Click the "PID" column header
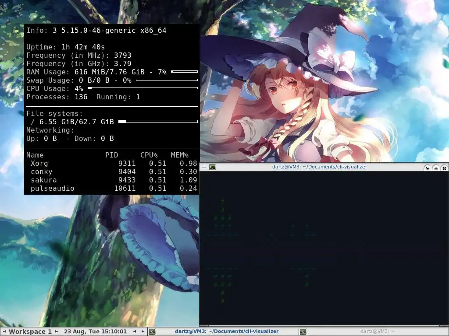This screenshot has width=449, height=336. (x=112, y=155)
